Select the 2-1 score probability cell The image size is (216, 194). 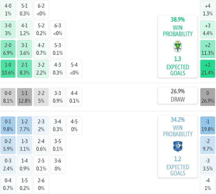point(25,69)
